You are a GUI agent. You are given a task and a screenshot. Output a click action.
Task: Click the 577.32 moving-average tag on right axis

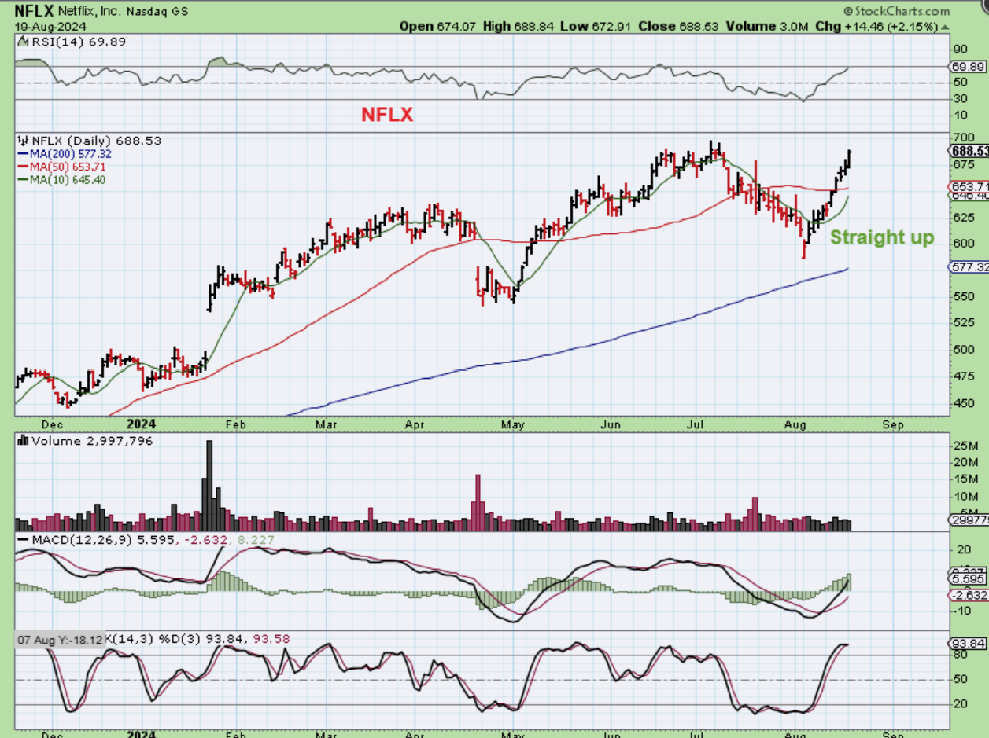[x=969, y=267]
